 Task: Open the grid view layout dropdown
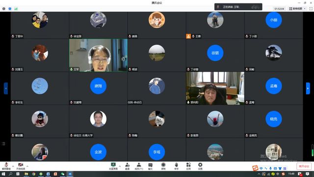click(x=298, y=9)
